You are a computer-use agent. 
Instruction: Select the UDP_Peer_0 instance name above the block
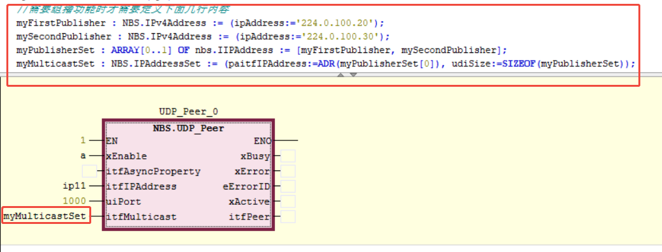click(x=188, y=112)
